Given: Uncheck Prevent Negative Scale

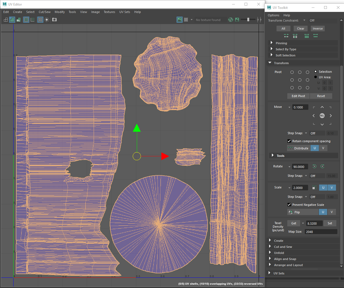Looking at the screenshot, I should click(x=289, y=205).
